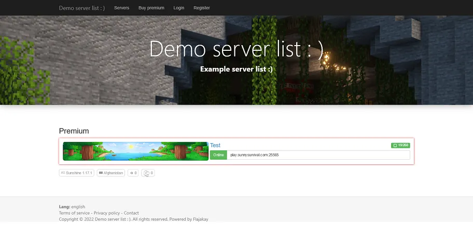
Task: Click the Premium section heading
Action: pos(74,131)
